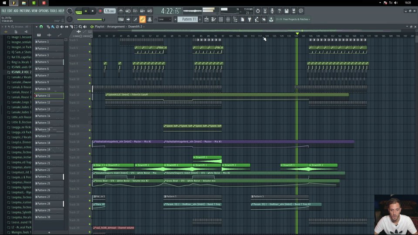Viewport: 418px width, 235px height.
Task: Open the project picker pages icon
Action: (243, 19)
